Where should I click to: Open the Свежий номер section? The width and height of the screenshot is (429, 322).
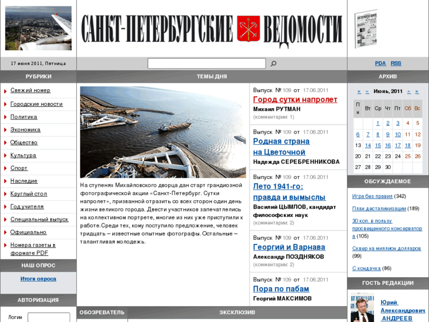[x=30, y=90]
